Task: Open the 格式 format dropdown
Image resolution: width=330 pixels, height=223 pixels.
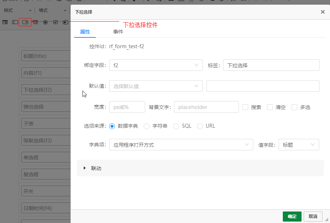Action: (x=53, y=10)
